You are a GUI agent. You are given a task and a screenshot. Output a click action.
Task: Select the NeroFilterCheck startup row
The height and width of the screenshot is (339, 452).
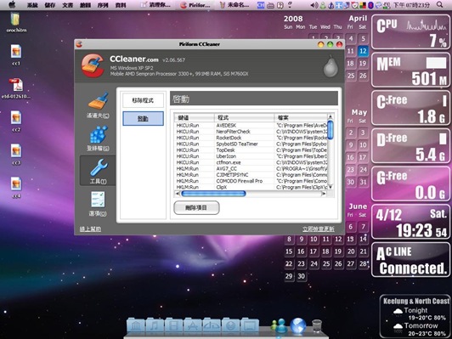click(x=251, y=132)
